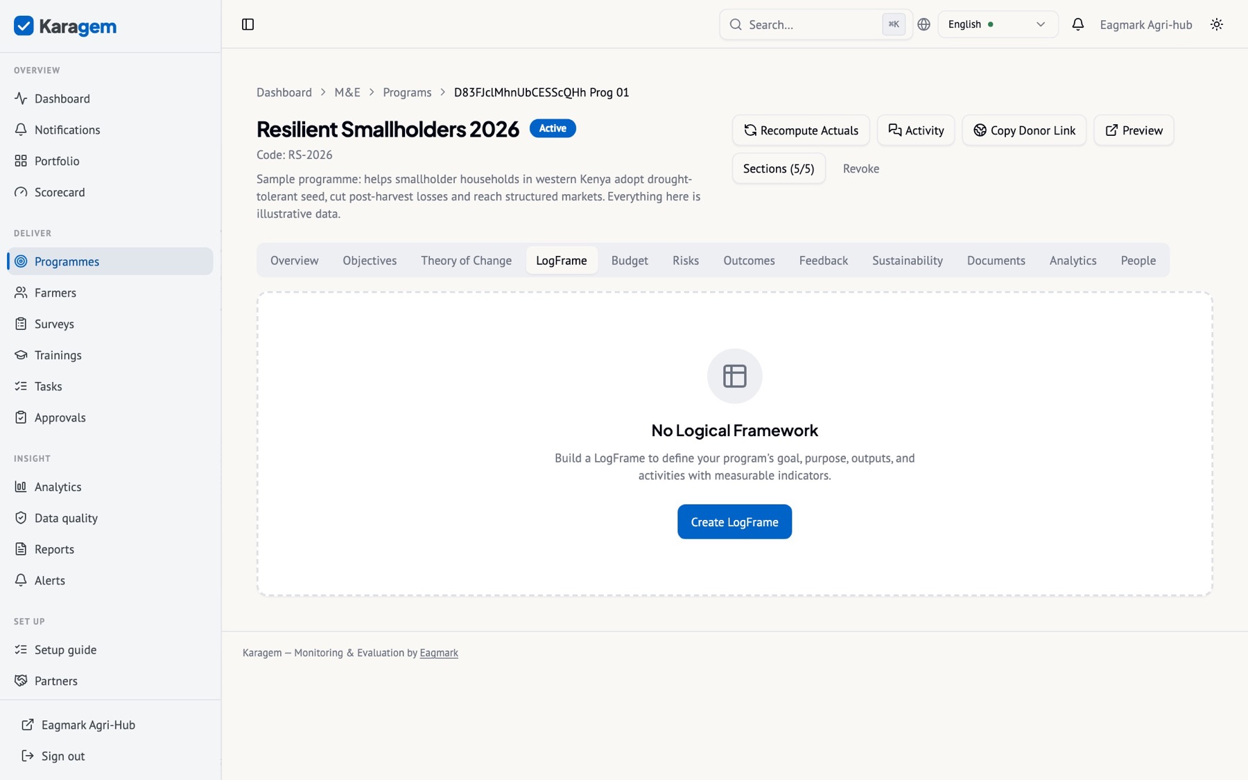Open the English language dropdown
The height and width of the screenshot is (780, 1248).
(997, 24)
